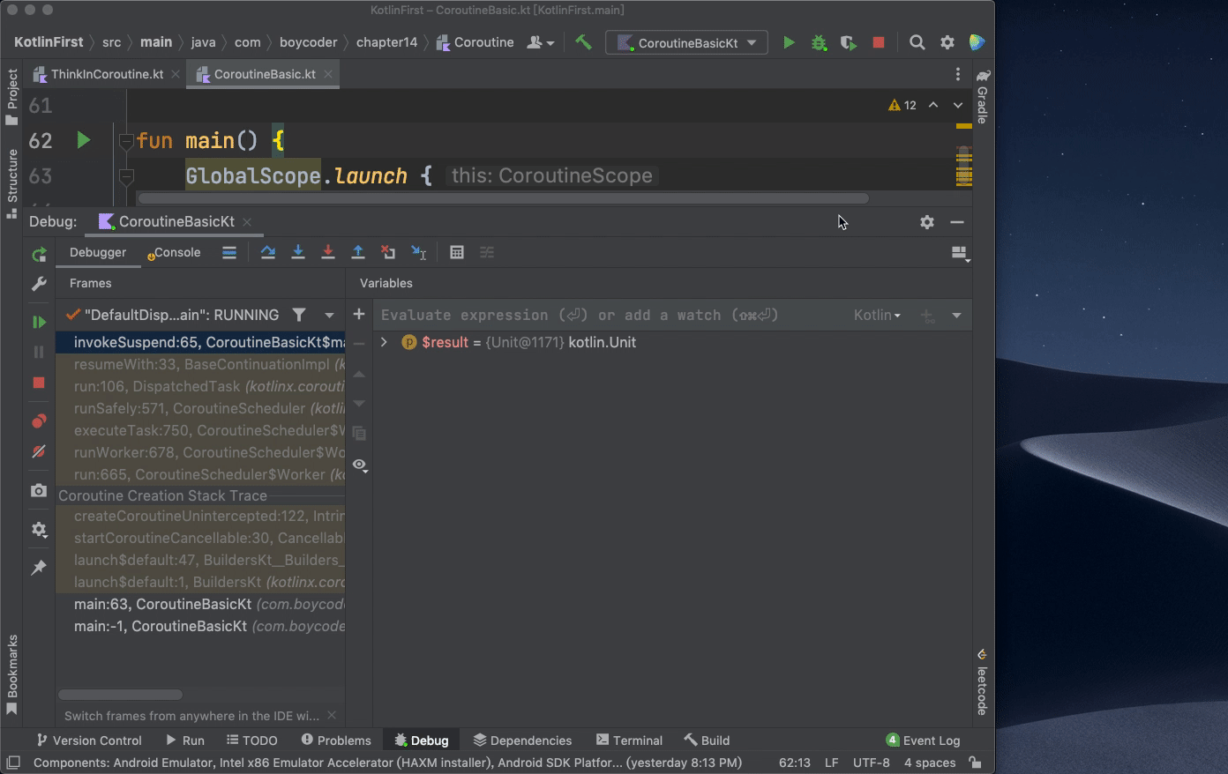1228x774 pixels.
Task: Open debug configuration wrench icon
Action: click(39, 284)
